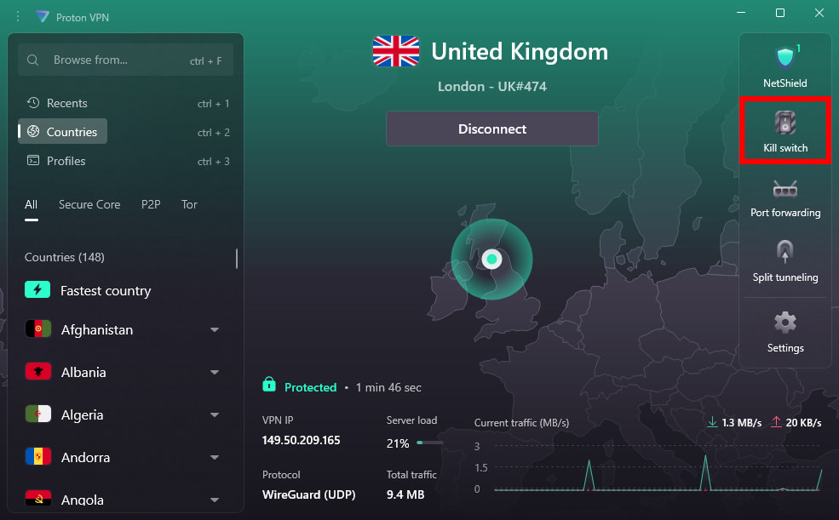This screenshot has width=839, height=520.
Task: Click the Fastest country lightning icon
Action: (37, 289)
